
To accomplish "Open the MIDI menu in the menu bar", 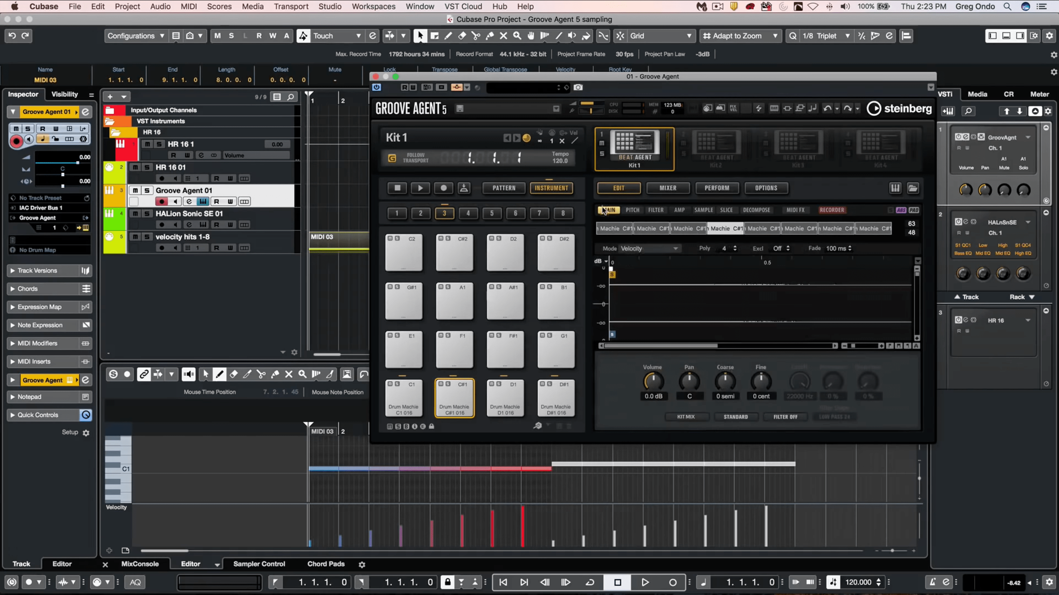I will (x=189, y=7).
